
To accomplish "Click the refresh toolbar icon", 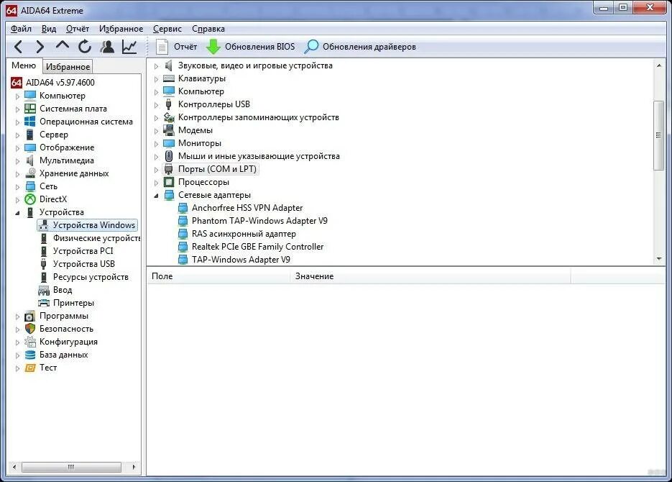I will click(85, 47).
